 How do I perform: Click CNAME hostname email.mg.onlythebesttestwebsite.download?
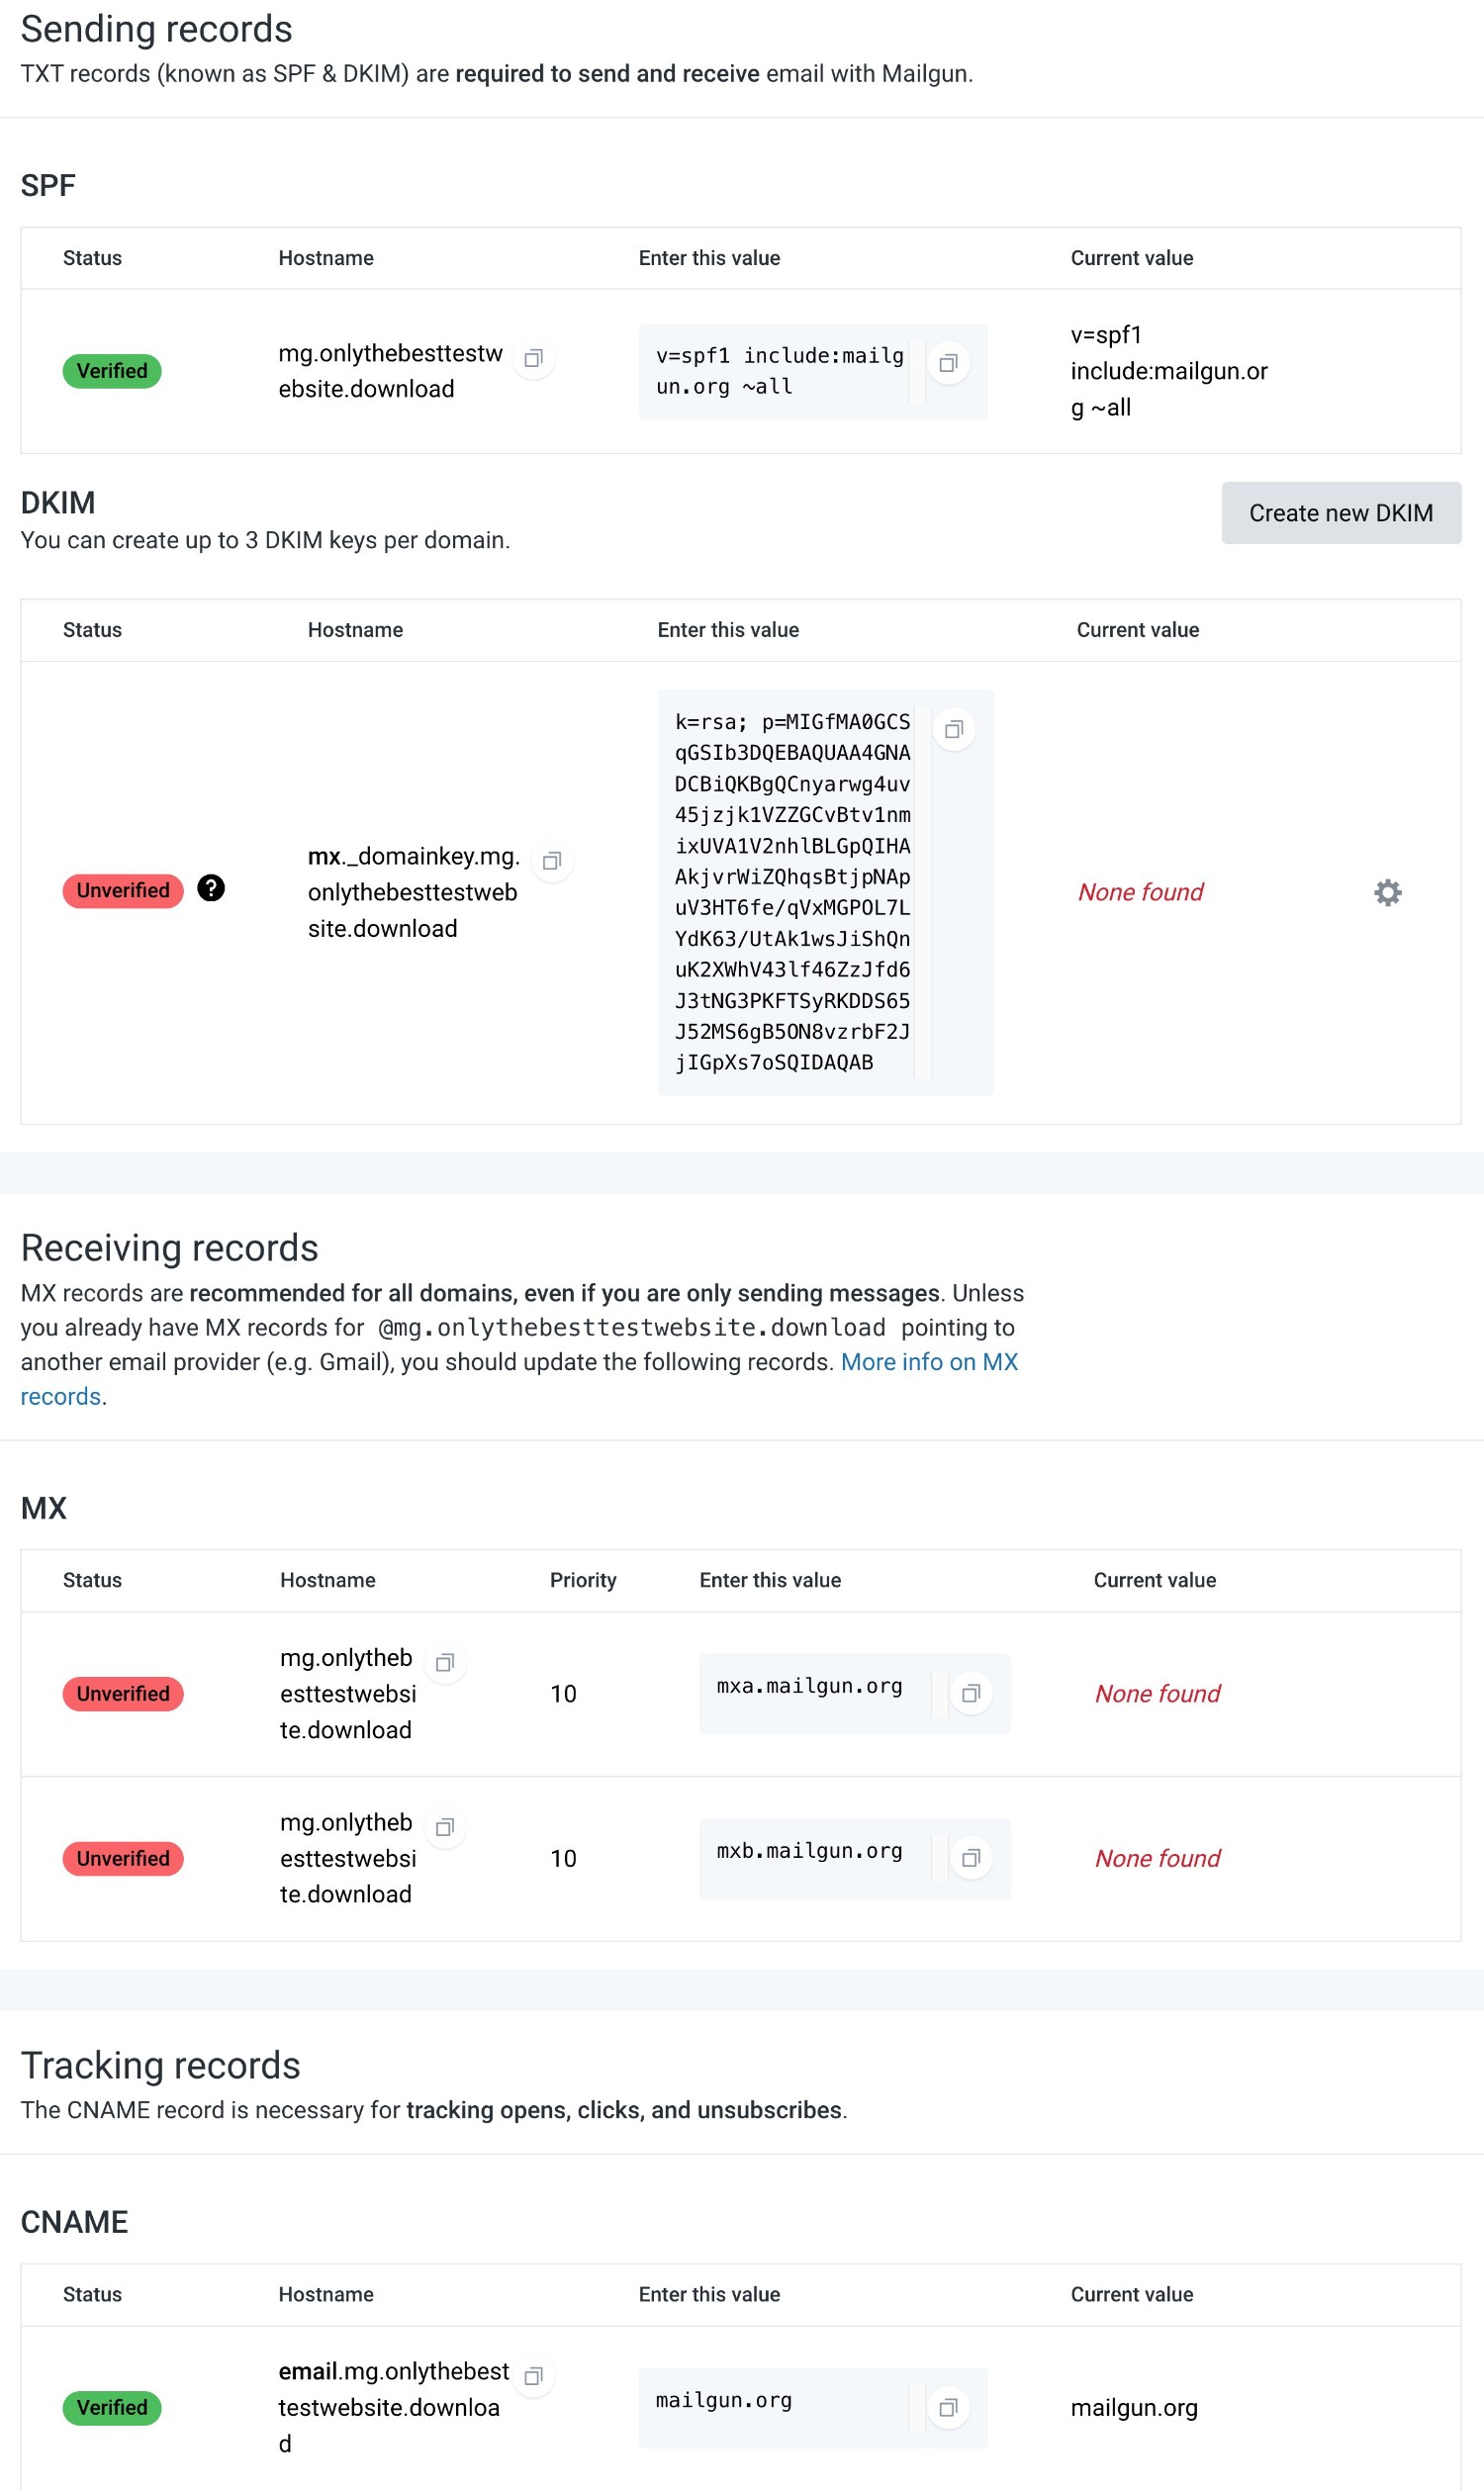coord(393,2407)
